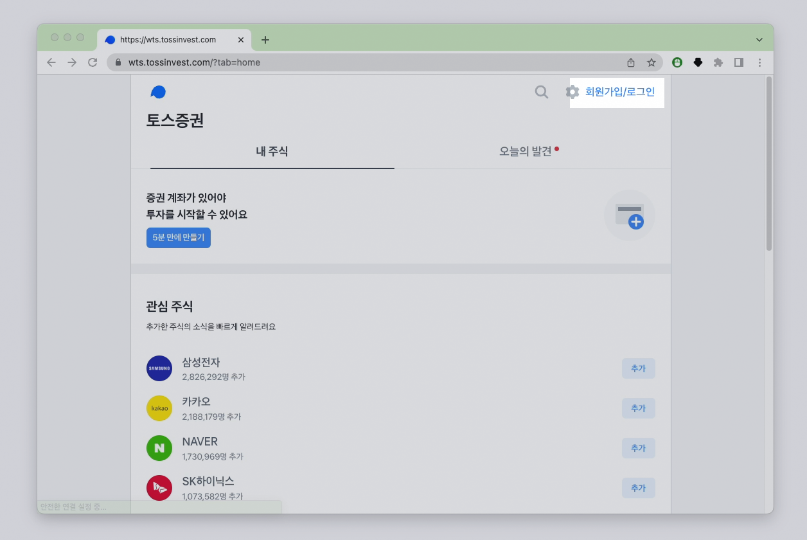Expand the tab search chevron

(759, 40)
